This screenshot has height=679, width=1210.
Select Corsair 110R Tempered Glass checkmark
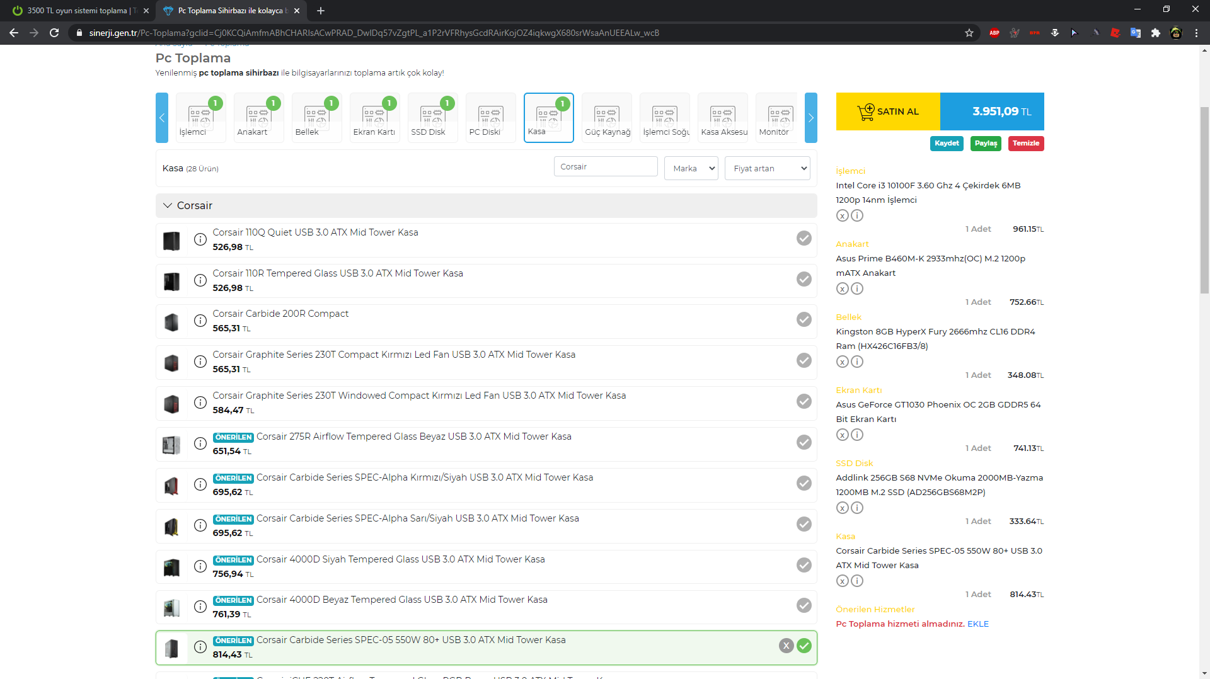click(x=804, y=279)
